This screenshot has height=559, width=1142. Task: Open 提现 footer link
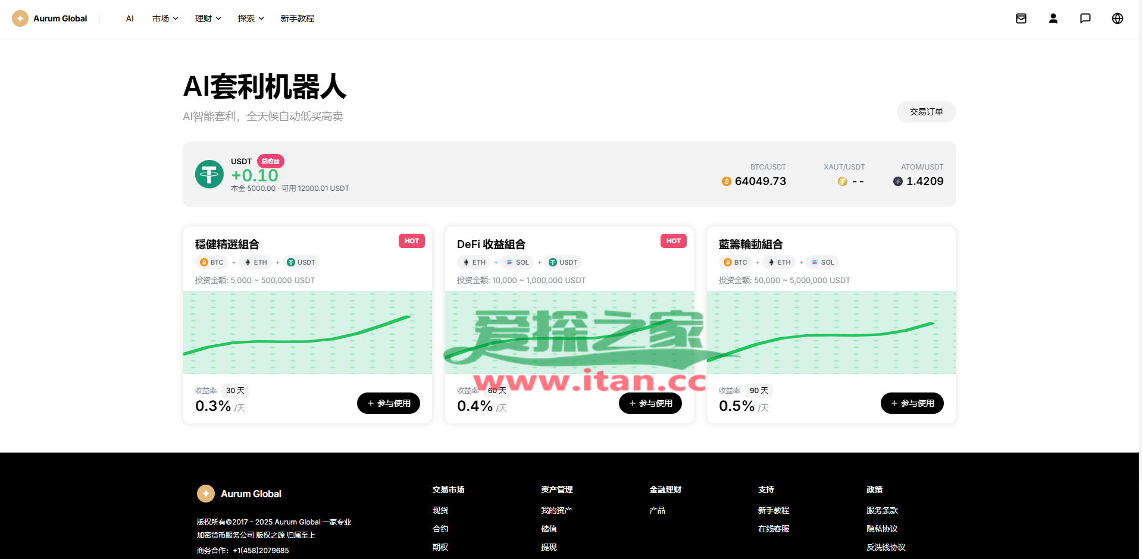pos(549,547)
